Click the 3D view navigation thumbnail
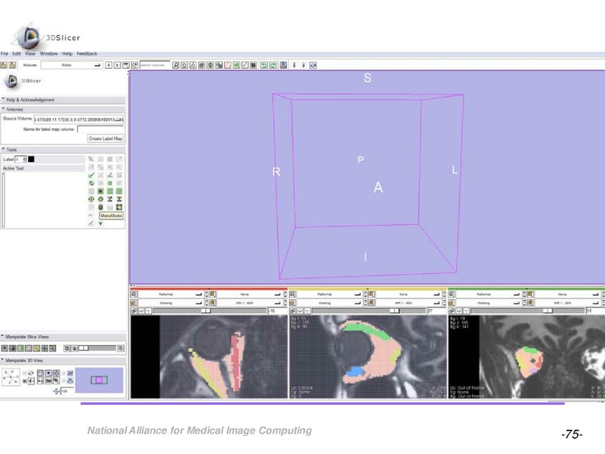This screenshot has height=454, width=605. tap(99, 381)
